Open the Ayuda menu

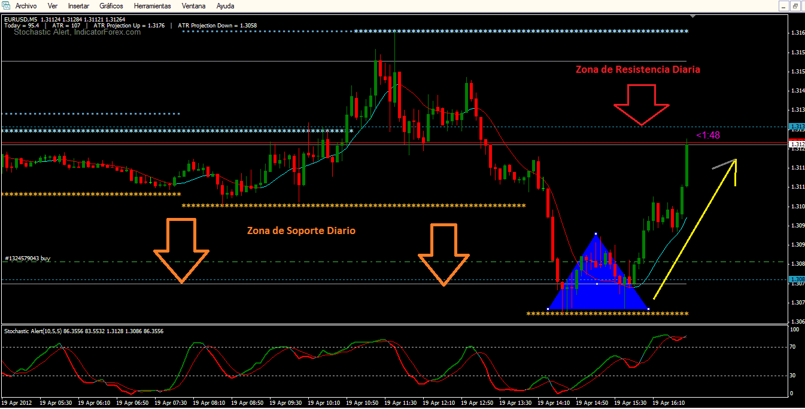[225, 5]
